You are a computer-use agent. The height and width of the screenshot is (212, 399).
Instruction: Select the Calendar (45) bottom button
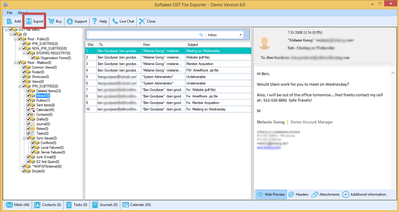tap(137, 205)
